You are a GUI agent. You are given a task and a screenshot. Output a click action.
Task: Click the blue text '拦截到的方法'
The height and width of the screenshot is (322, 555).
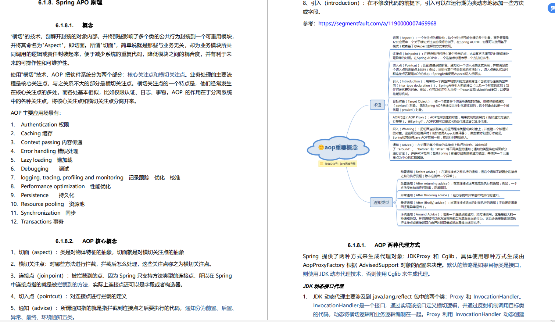coord(72,285)
